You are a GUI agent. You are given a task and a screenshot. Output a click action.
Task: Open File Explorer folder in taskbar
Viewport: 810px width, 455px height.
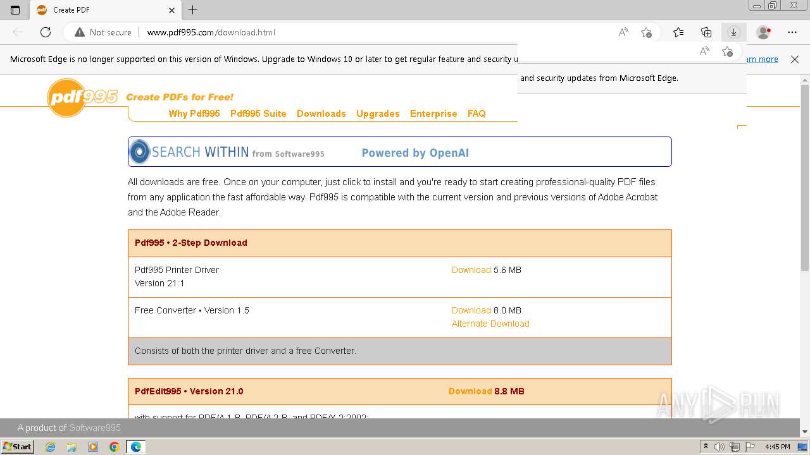[72, 447]
